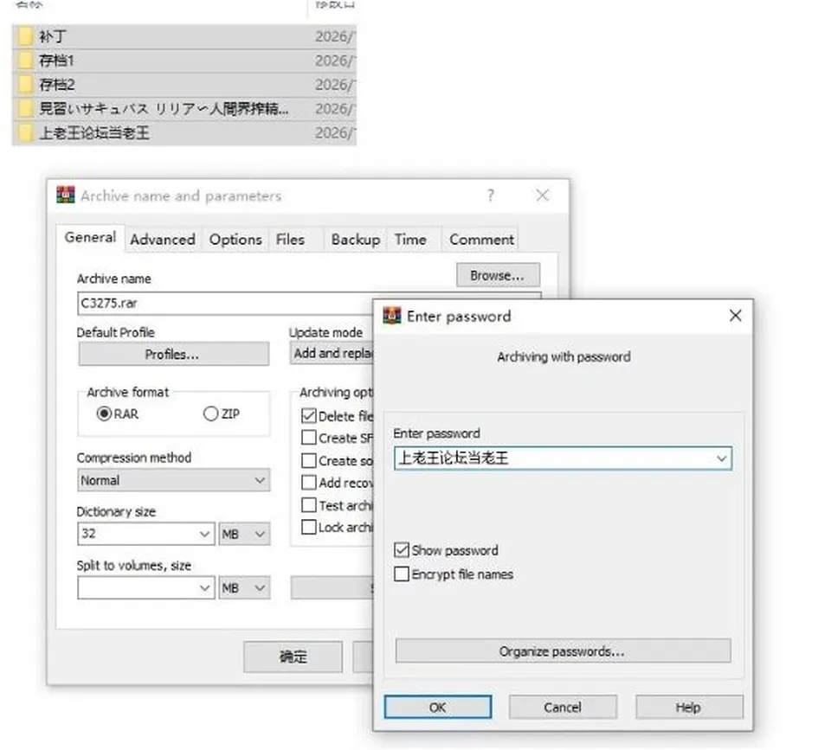
Task: Confirm password with the OK button
Action: pos(438,707)
